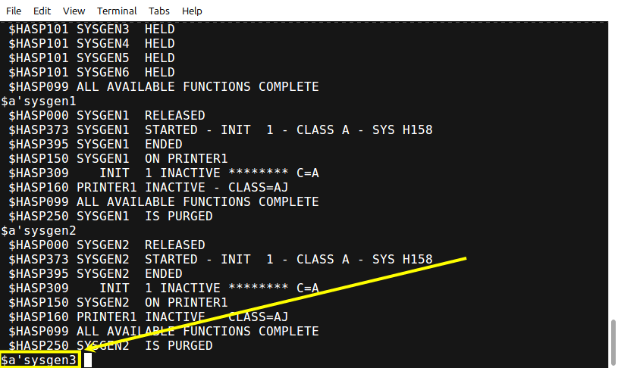Screen dimensions: 618x368
Task: Click the terminal cursor block
Action: click(87, 360)
